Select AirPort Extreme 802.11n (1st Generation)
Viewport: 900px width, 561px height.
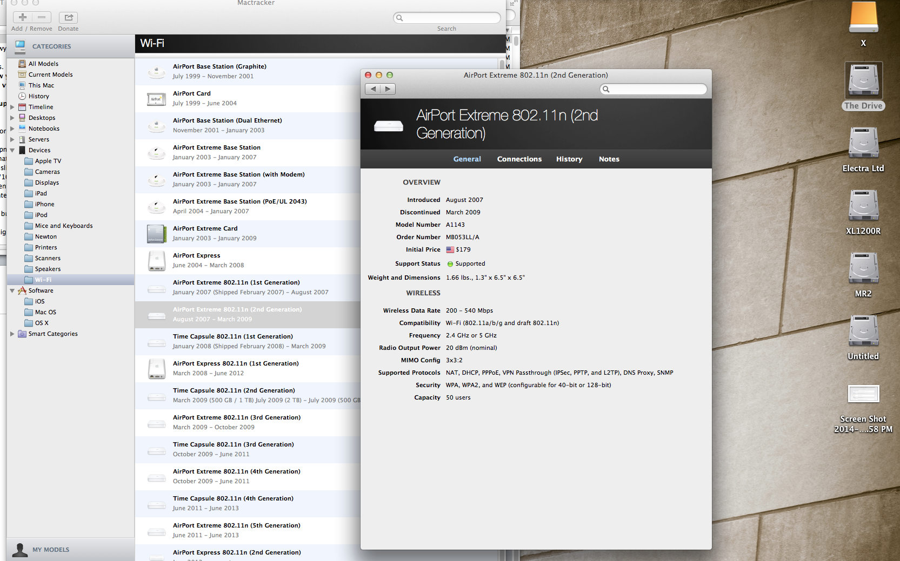(x=248, y=288)
